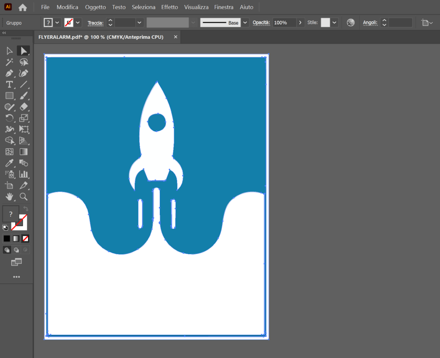Image resolution: width=440 pixels, height=358 pixels.
Task: Switch to the FLYERALARM.pdf document tab
Action: (101, 37)
